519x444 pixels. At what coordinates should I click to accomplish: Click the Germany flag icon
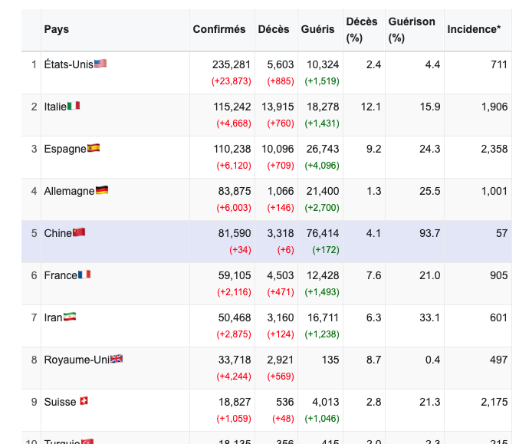(x=102, y=190)
